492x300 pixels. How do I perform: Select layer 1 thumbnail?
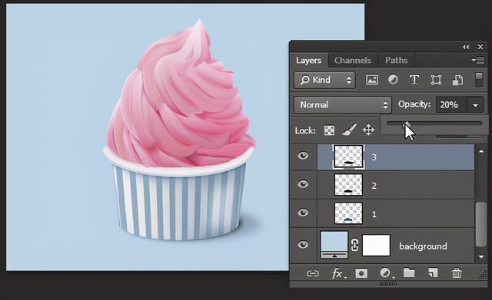[x=348, y=213]
